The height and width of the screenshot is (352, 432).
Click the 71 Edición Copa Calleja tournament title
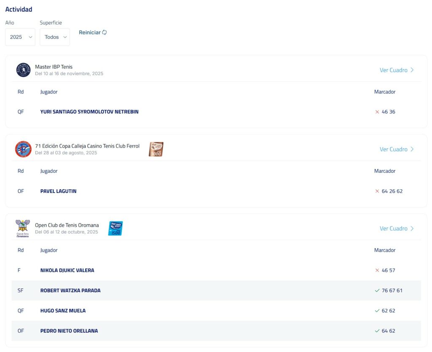(87, 146)
